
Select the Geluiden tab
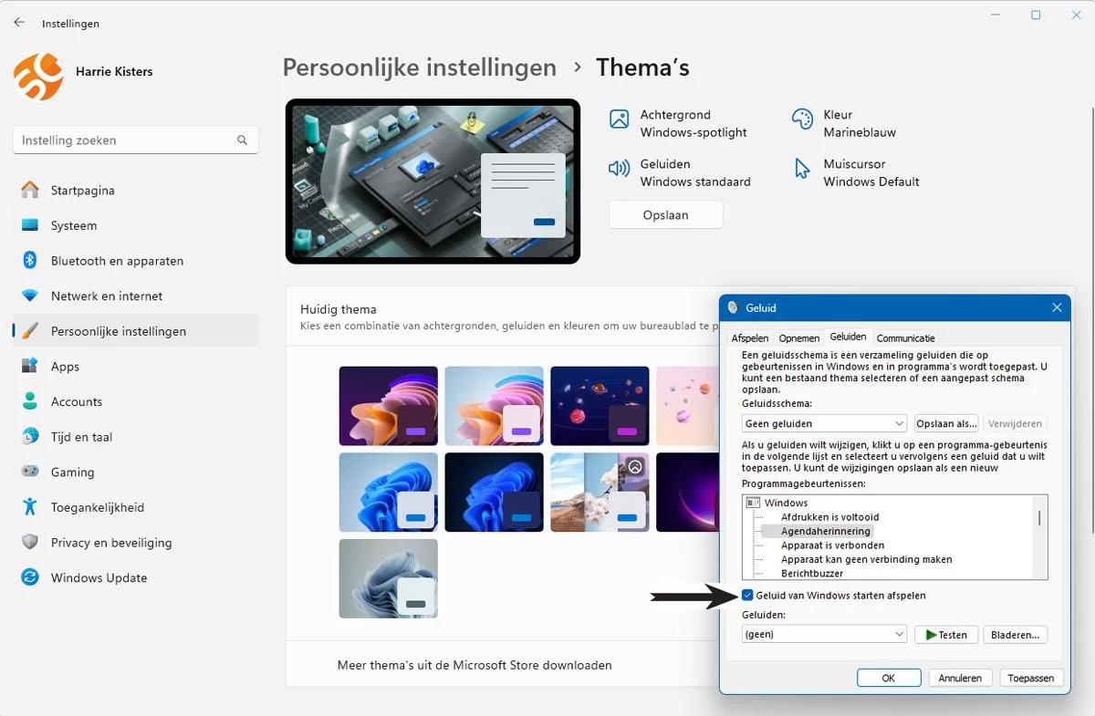[x=848, y=337]
